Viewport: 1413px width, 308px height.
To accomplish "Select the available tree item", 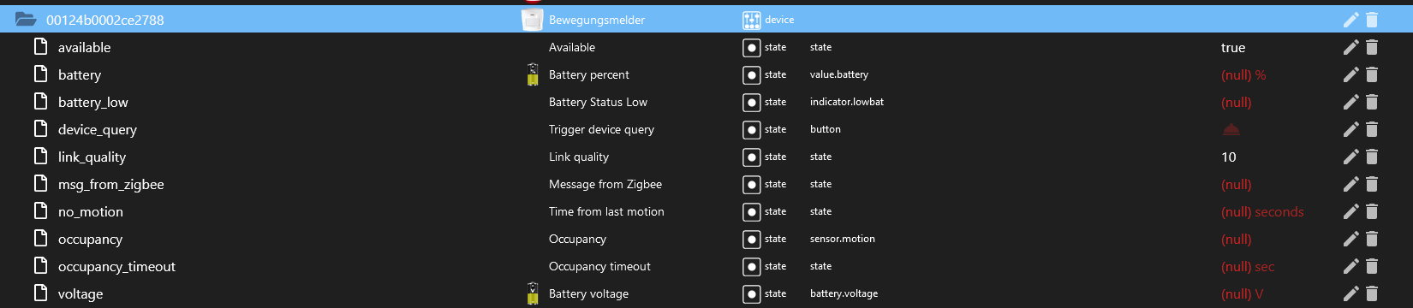I will pos(84,47).
